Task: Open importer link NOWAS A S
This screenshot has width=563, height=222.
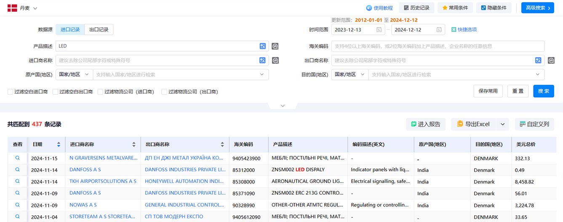Action: coord(83,205)
